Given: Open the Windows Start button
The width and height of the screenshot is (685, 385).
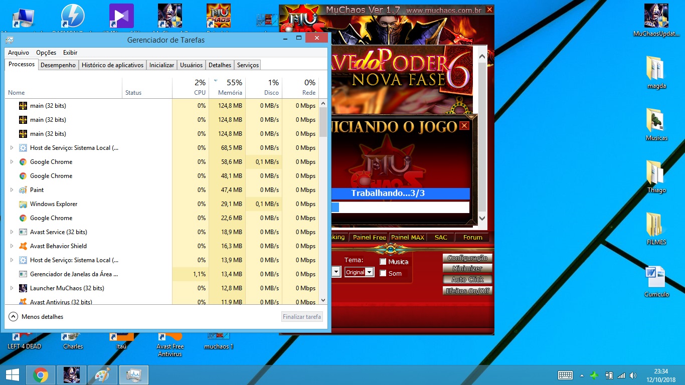Looking at the screenshot, I should tap(12, 375).
